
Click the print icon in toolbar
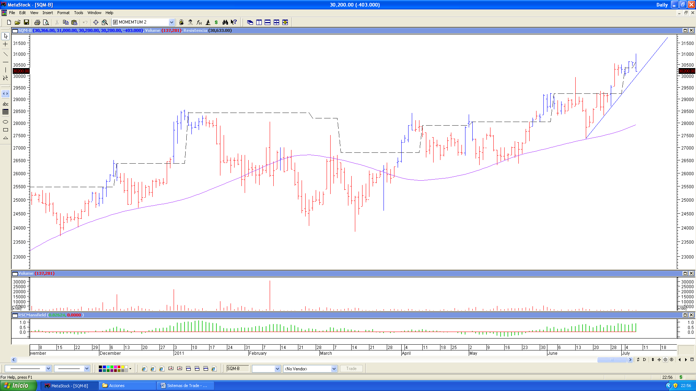[x=37, y=22]
